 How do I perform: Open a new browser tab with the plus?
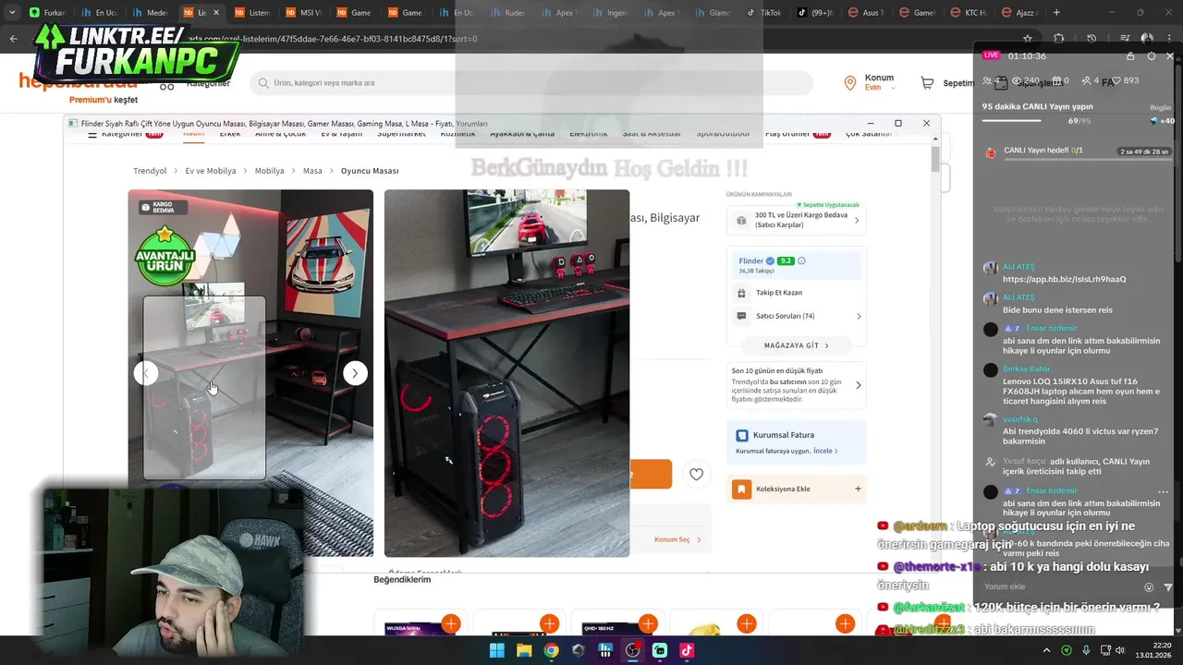tap(1056, 13)
